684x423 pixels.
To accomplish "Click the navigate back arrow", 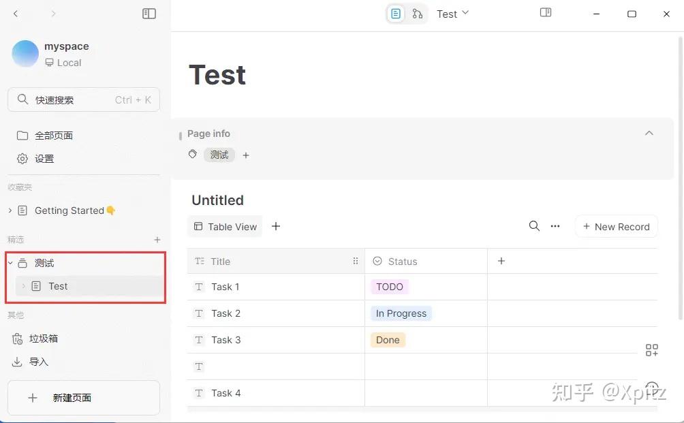I will pos(16,14).
